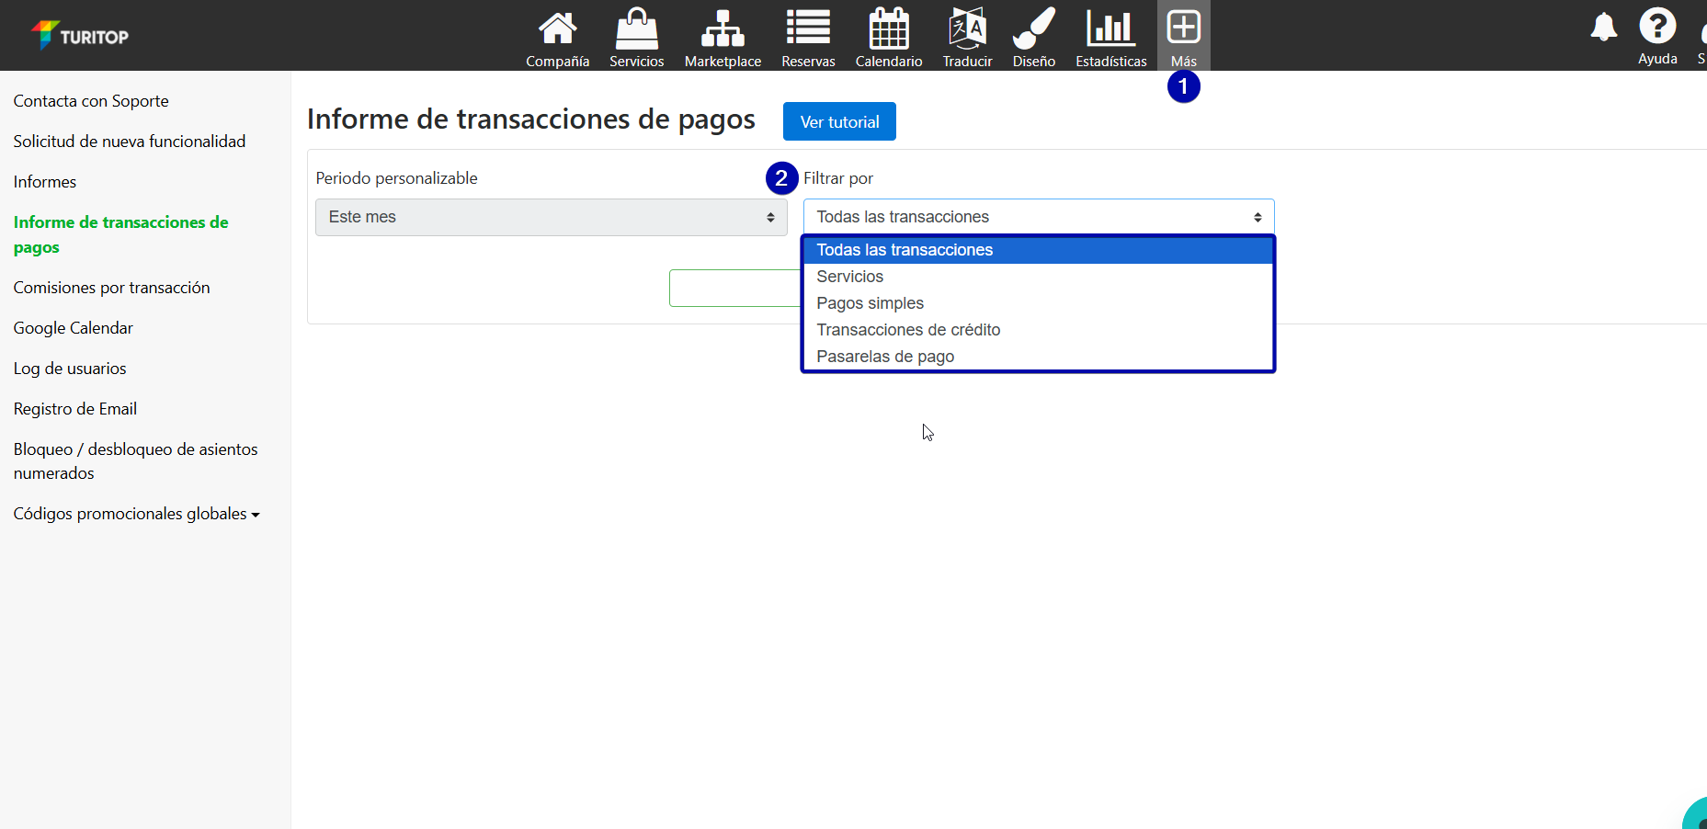Viewport: 1707px width, 829px height.
Task: Open the Estadísticas chart icon
Action: 1110,28
